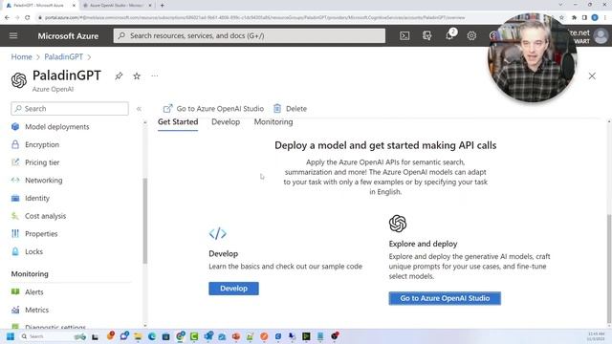
Task: Open the Notifications bell
Action: [x=449, y=35]
